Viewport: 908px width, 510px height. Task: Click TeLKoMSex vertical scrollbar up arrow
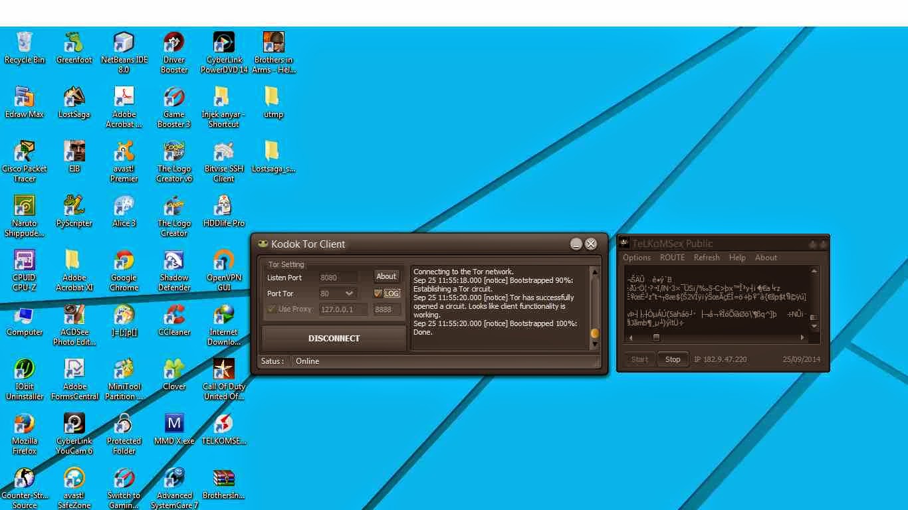coord(814,271)
